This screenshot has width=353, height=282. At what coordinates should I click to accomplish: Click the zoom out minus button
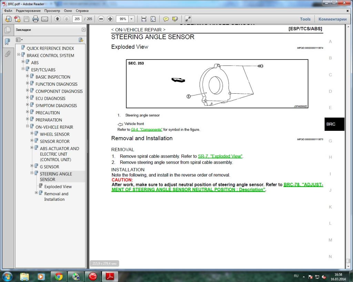click(101, 19)
